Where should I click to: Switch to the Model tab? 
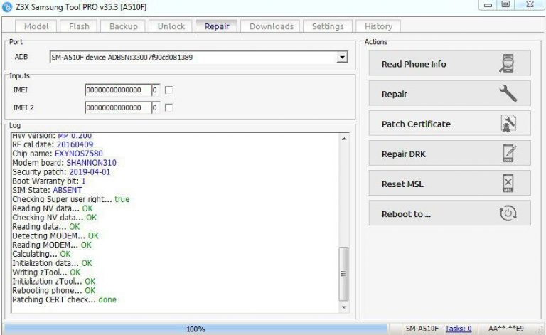pos(36,26)
